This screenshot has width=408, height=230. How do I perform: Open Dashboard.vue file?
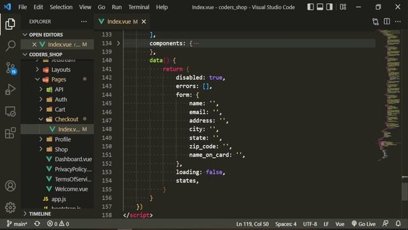(73, 159)
